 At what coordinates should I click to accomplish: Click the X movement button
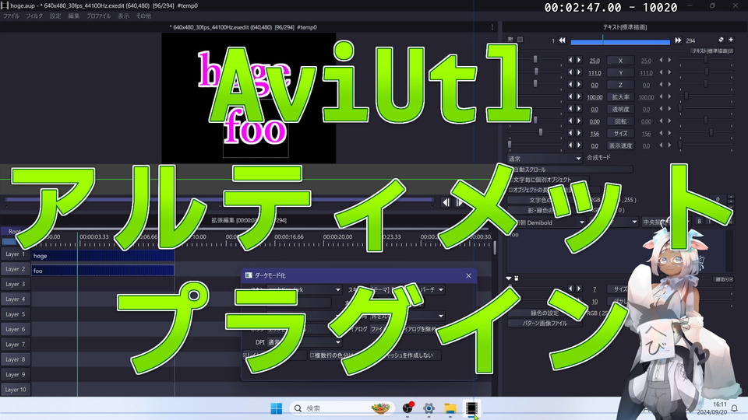[x=620, y=61]
